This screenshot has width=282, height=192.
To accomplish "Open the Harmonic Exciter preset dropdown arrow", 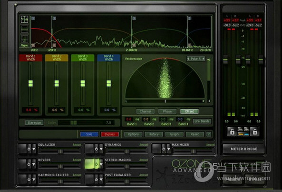I will [x=34, y=180].
